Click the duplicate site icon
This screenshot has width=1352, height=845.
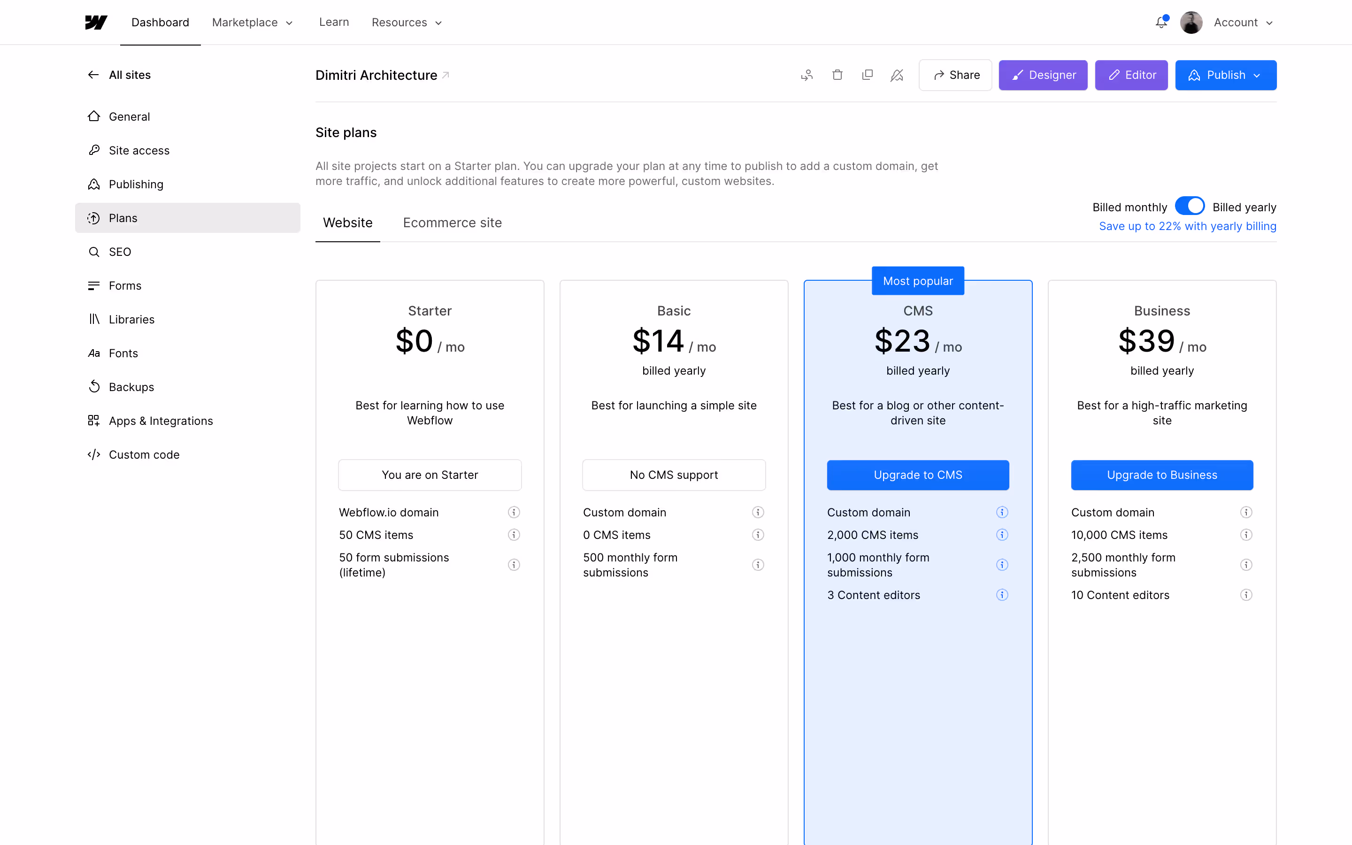click(868, 74)
